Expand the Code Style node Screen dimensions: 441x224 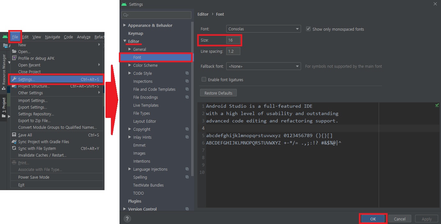pyautogui.click(x=130, y=73)
